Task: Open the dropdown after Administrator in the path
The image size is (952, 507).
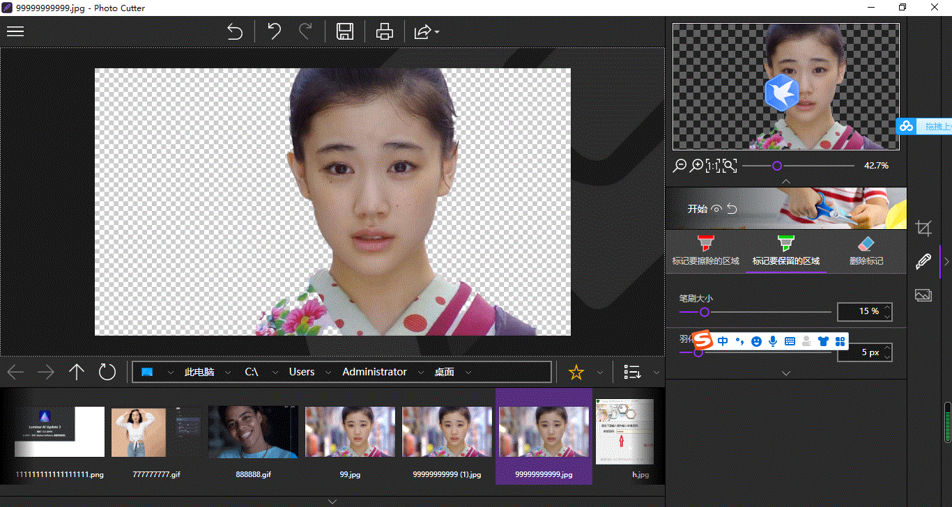Action: [420, 373]
